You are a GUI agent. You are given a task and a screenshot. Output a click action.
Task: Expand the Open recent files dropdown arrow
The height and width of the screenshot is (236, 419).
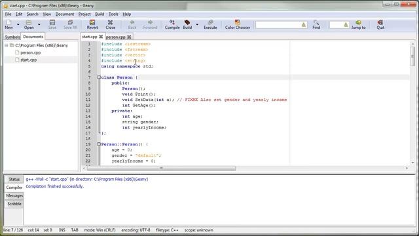(x=39, y=24)
